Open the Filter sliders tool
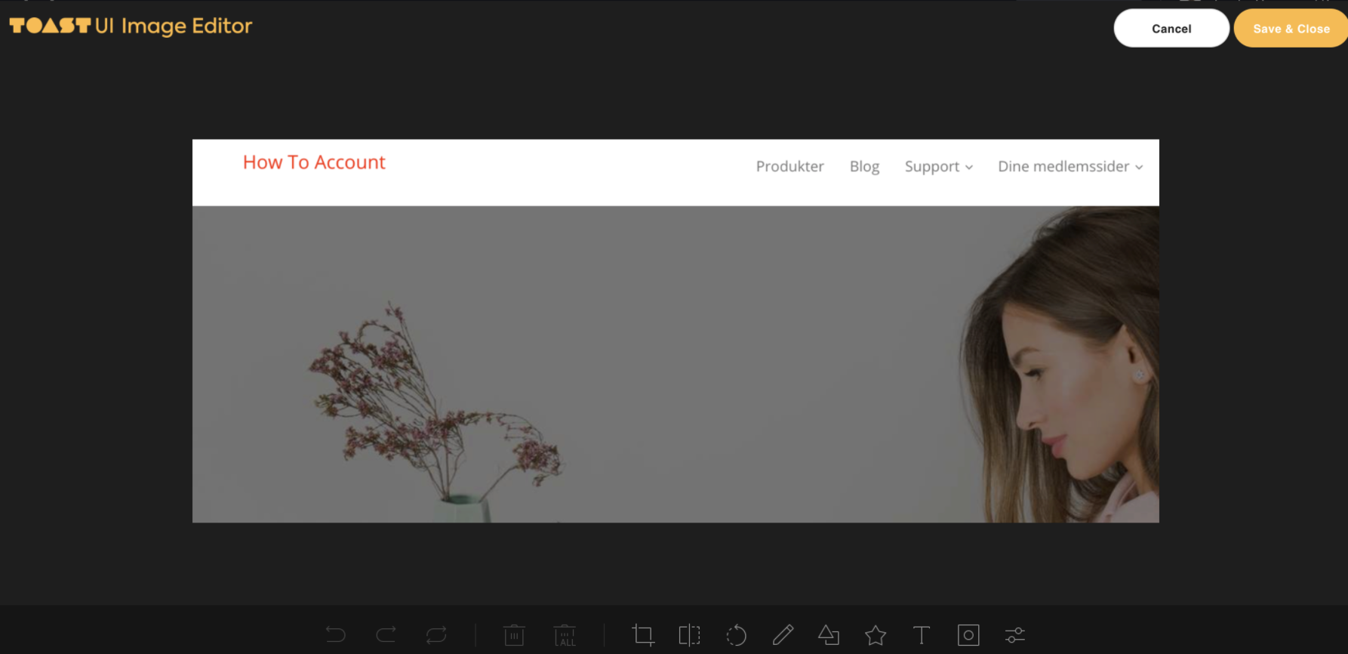Image resolution: width=1348 pixels, height=654 pixels. coord(1015,635)
